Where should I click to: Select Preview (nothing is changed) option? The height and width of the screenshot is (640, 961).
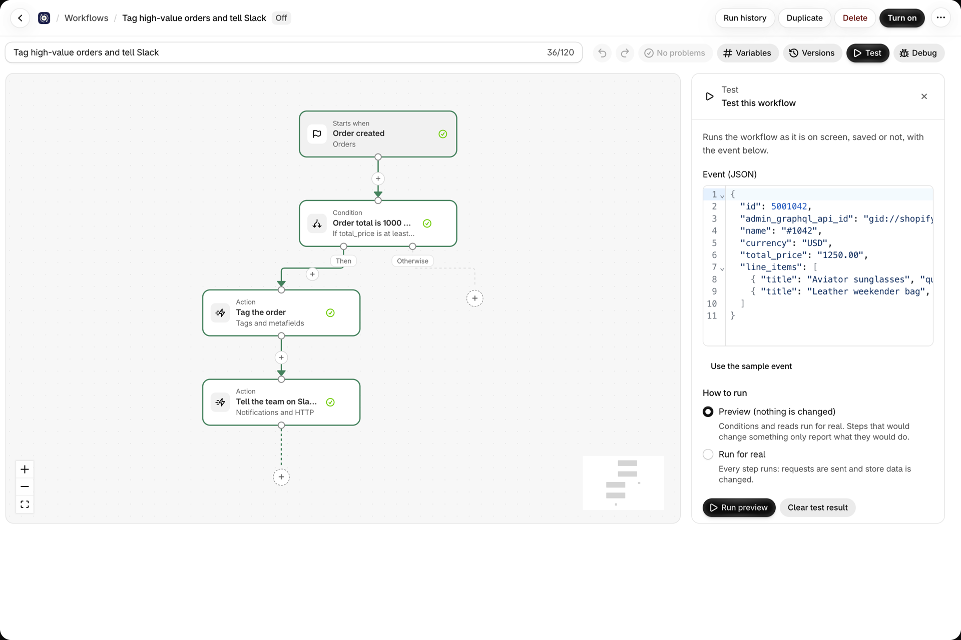(x=708, y=411)
